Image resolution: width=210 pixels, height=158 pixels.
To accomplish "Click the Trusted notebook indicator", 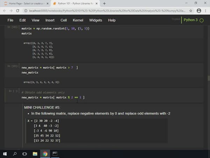I will coord(176,19).
